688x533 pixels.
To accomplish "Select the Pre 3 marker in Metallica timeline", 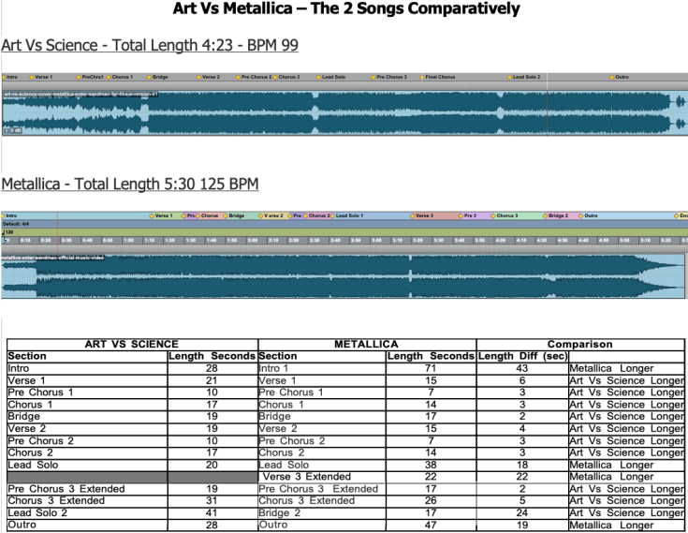I will [461, 215].
